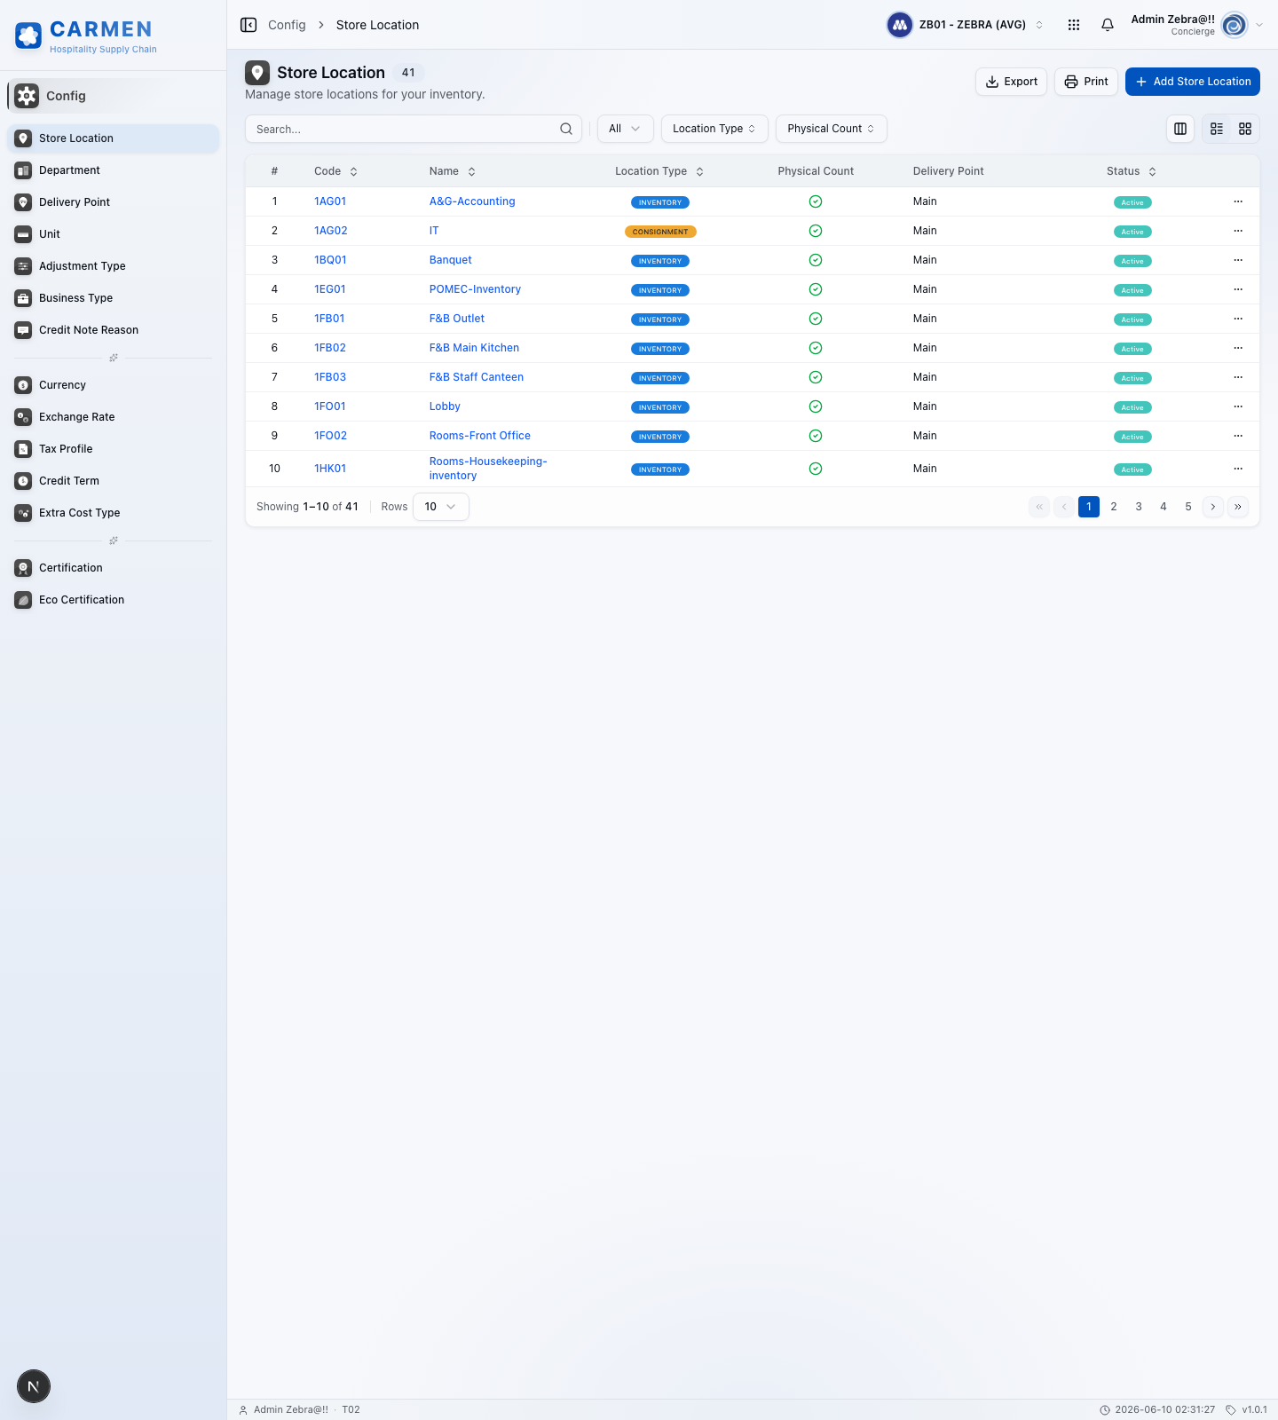Expand user profile menu chevron
This screenshot has width=1278, height=1420.
coord(1259,25)
